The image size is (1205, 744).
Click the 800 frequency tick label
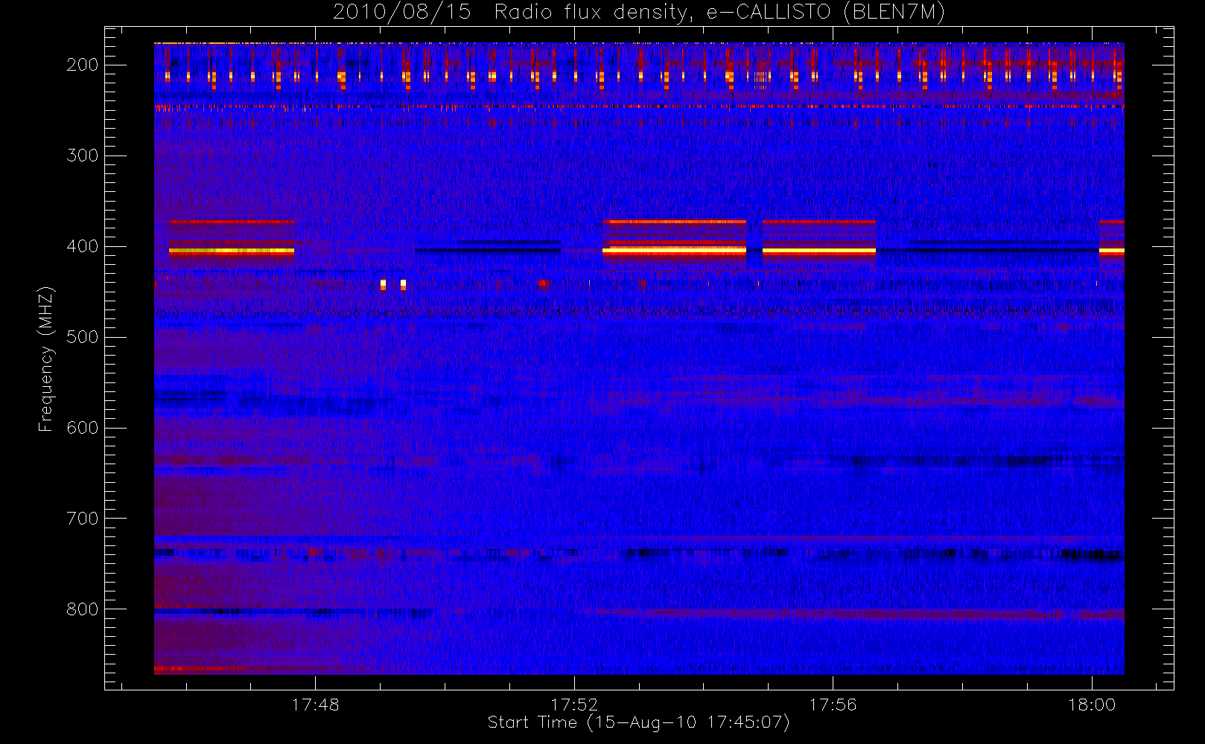83,609
